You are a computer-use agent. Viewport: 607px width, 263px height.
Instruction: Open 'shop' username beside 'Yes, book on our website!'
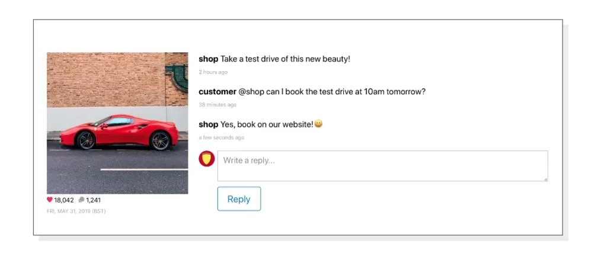coord(208,124)
